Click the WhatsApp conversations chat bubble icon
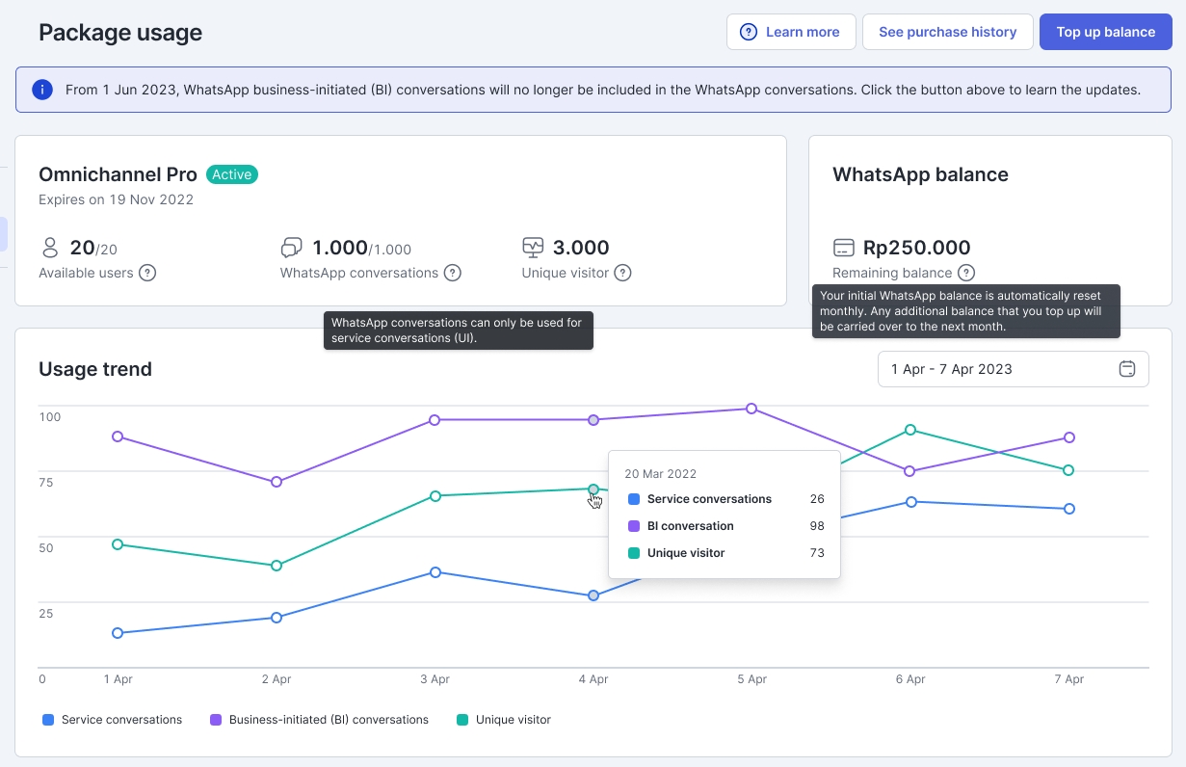 [291, 247]
